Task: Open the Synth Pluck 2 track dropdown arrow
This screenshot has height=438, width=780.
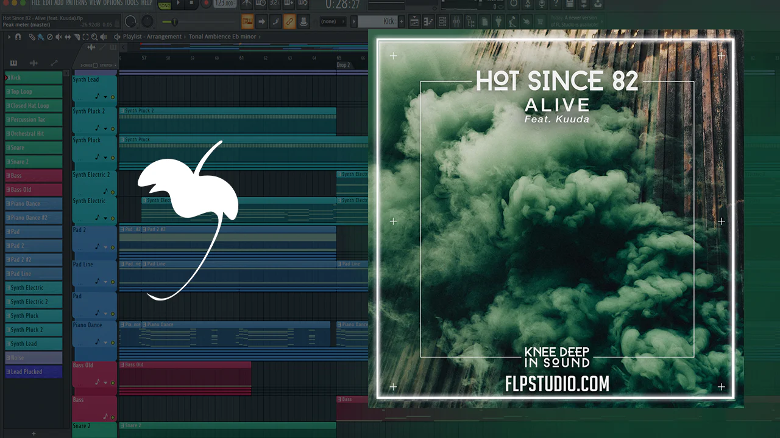Action: click(105, 129)
